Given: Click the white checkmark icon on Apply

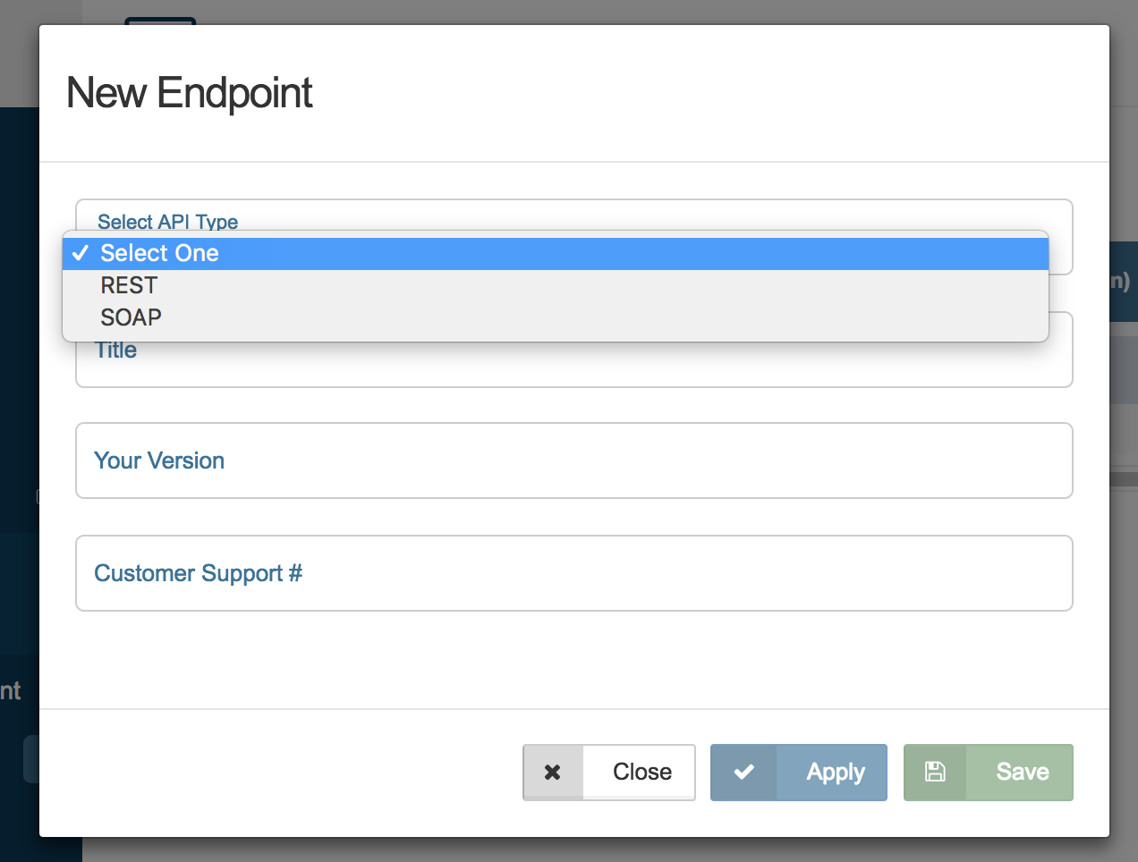Looking at the screenshot, I should pos(745,772).
